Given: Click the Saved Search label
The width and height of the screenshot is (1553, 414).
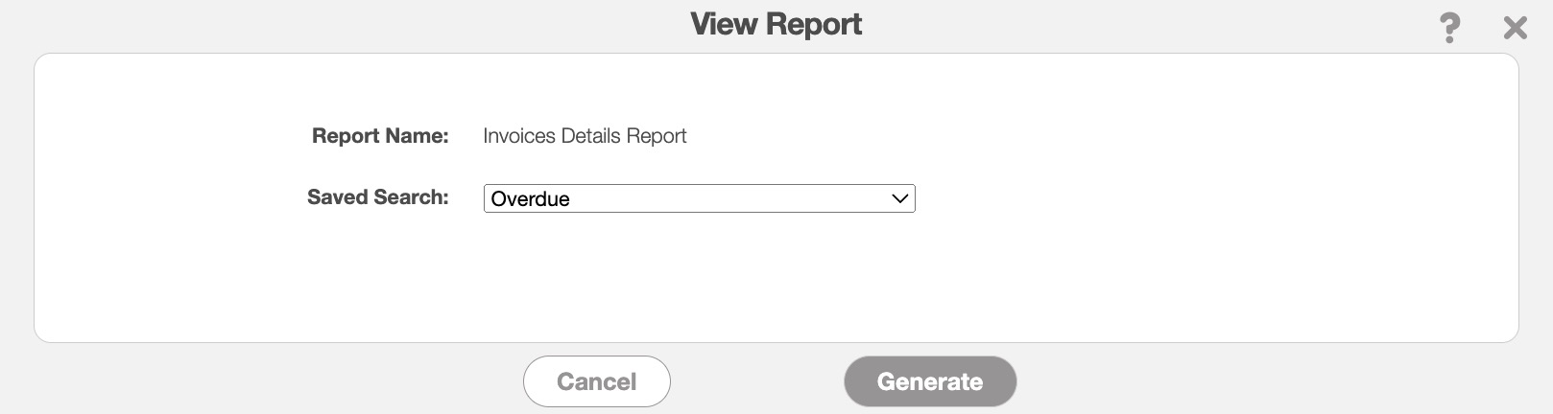Looking at the screenshot, I should [377, 197].
